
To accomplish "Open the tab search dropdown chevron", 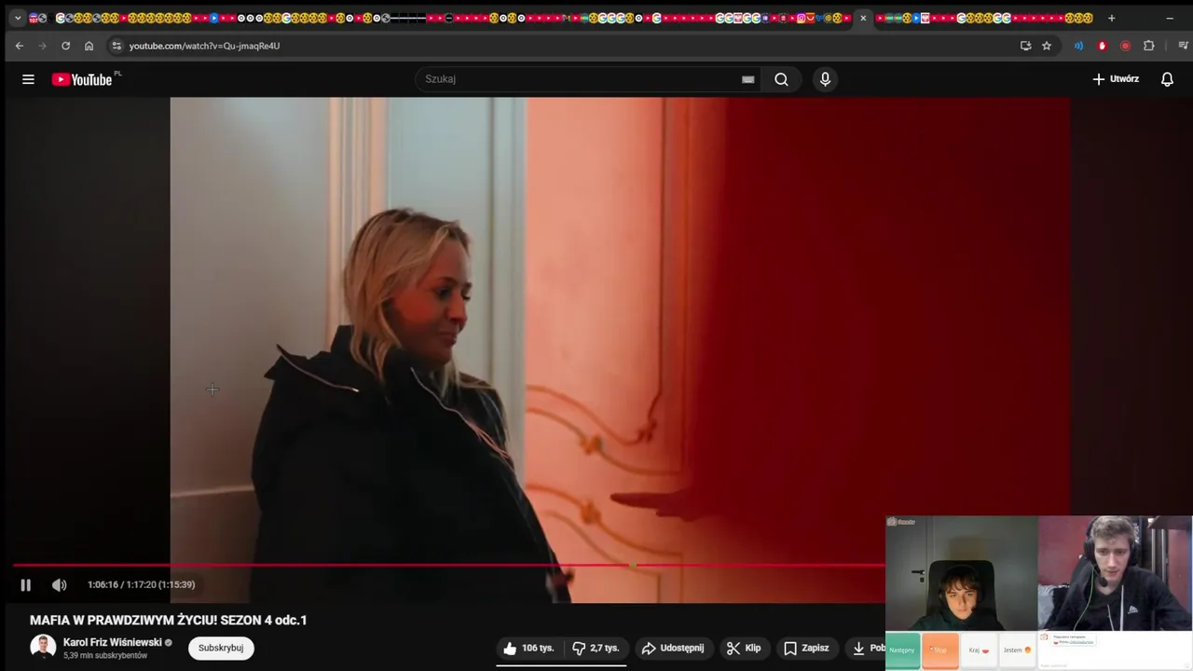I will tap(17, 18).
